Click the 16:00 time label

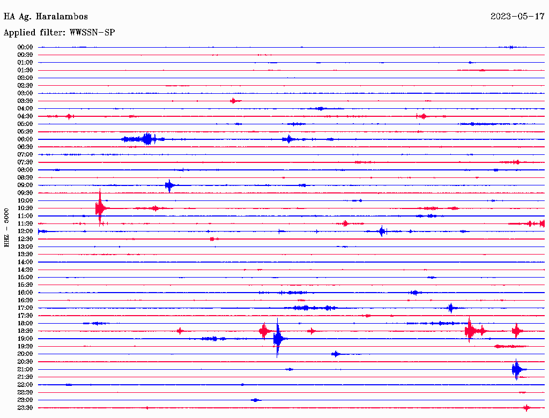point(25,293)
